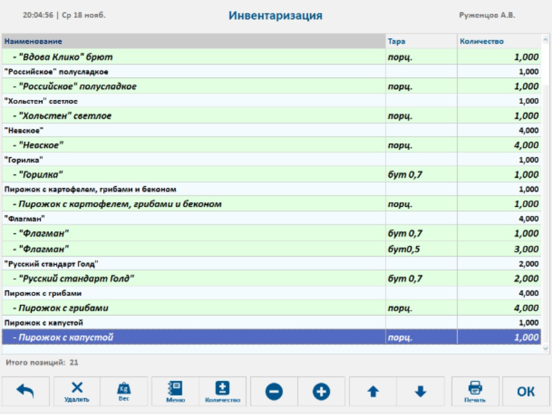
Task: Click the table scrollbar's down arrow
Action: click(x=546, y=349)
